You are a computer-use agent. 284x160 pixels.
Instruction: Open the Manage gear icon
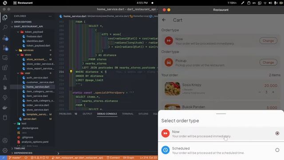click(5, 150)
